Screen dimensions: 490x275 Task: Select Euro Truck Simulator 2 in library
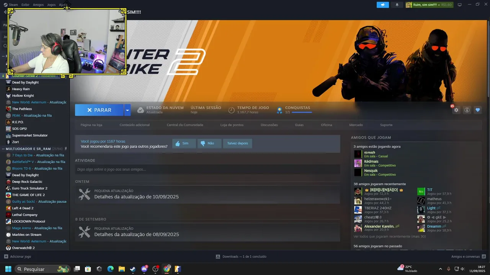tap(30, 188)
